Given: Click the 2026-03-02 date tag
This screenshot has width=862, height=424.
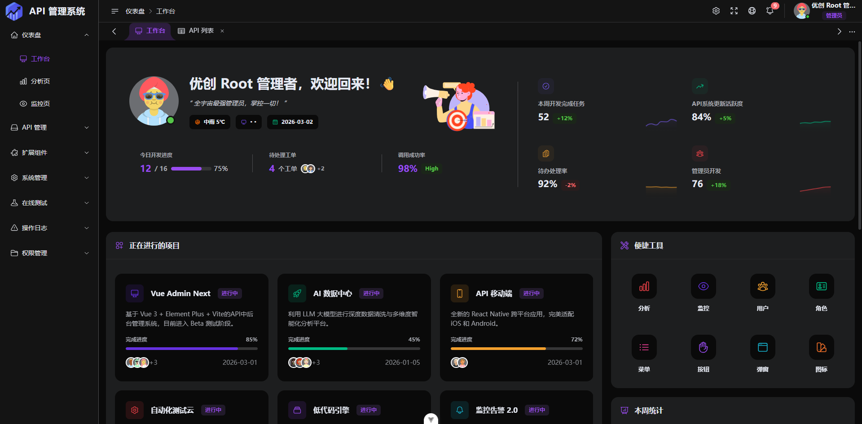Looking at the screenshot, I should (293, 122).
